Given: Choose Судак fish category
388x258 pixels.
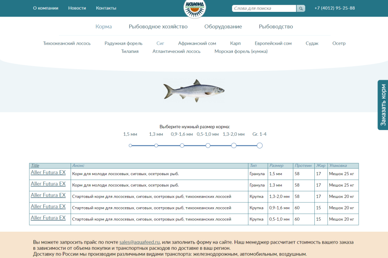Looking at the screenshot, I should tap(312, 43).
